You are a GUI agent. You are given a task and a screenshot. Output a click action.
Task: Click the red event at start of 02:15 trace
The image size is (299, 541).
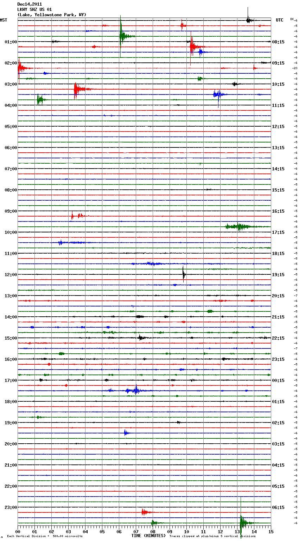[21, 68]
